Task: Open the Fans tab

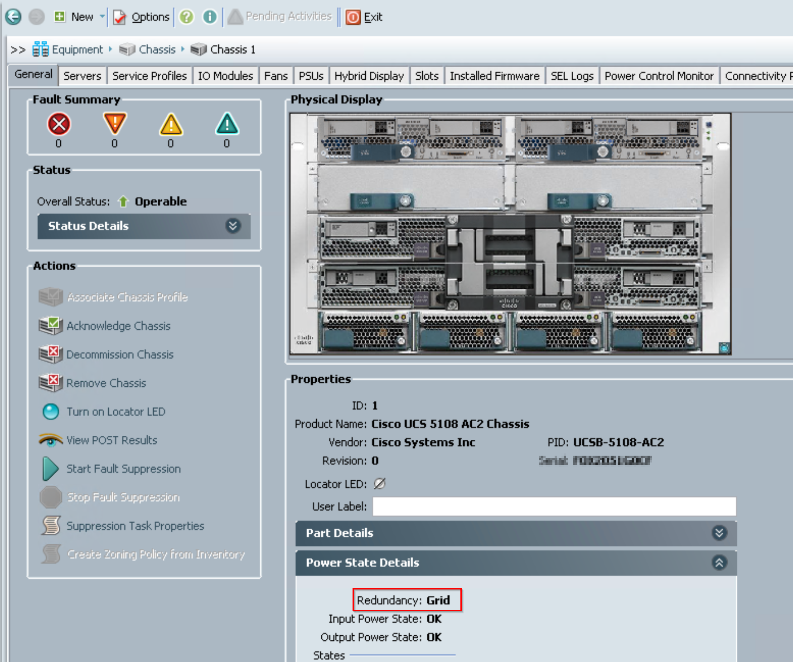Action: [x=276, y=76]
